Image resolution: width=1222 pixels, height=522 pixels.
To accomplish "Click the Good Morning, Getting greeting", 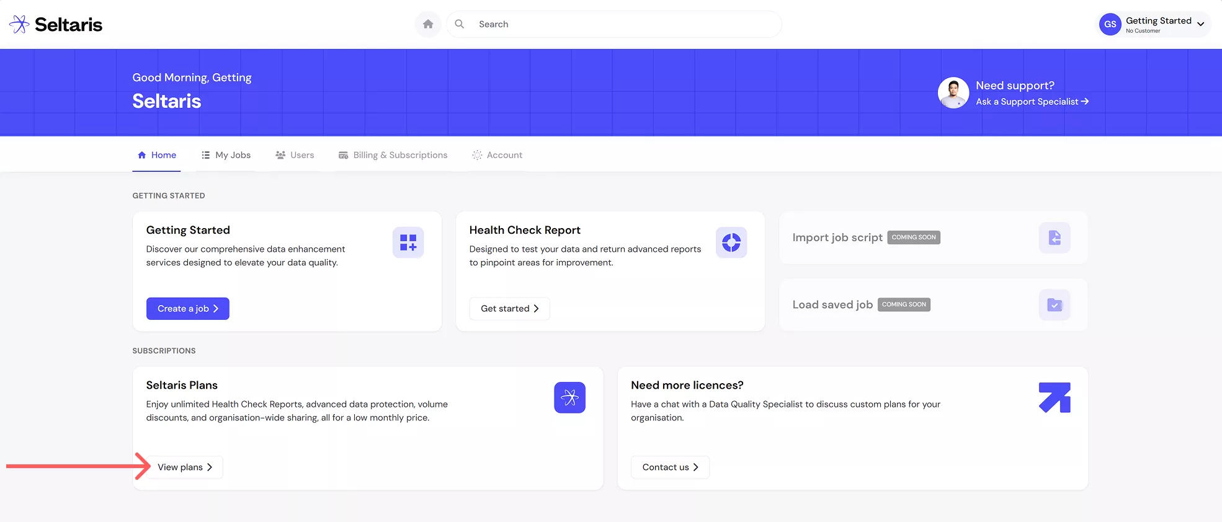I will coord(192,77).
